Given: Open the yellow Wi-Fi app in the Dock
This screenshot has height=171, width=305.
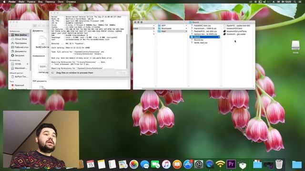Looking at the screenshot, I should pos(220,164).
